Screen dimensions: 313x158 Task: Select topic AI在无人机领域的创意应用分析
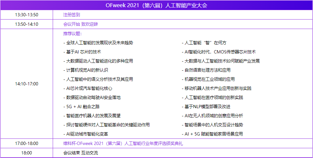coord(212,116)
